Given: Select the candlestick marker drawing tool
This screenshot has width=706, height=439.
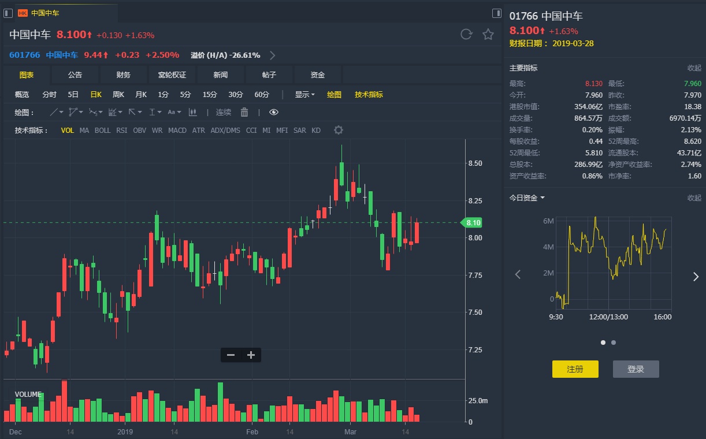Looking at the screenshot, I should point(192,112).
